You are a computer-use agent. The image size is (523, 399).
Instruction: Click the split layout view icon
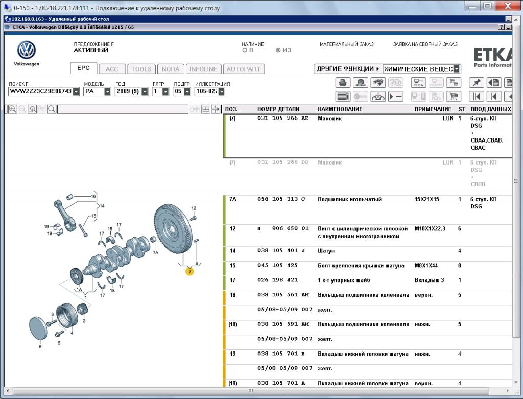click(x=206, y=109)
